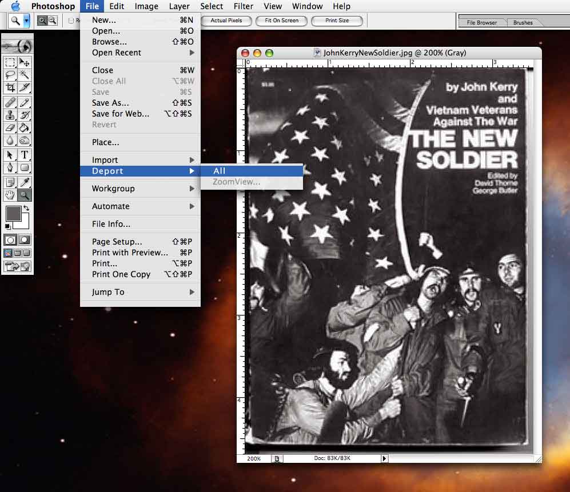Set Full Screen Mode without menu bar
The width and height of the screenshot is (570, 492).
tap(26, 253)
